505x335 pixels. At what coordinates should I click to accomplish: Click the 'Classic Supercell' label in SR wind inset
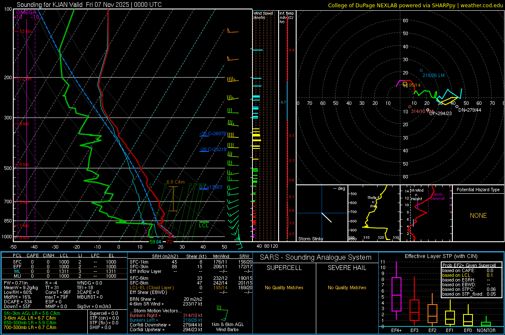(437, 196)
